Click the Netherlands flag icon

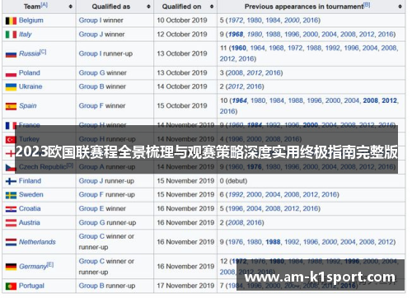pos(11,242)
